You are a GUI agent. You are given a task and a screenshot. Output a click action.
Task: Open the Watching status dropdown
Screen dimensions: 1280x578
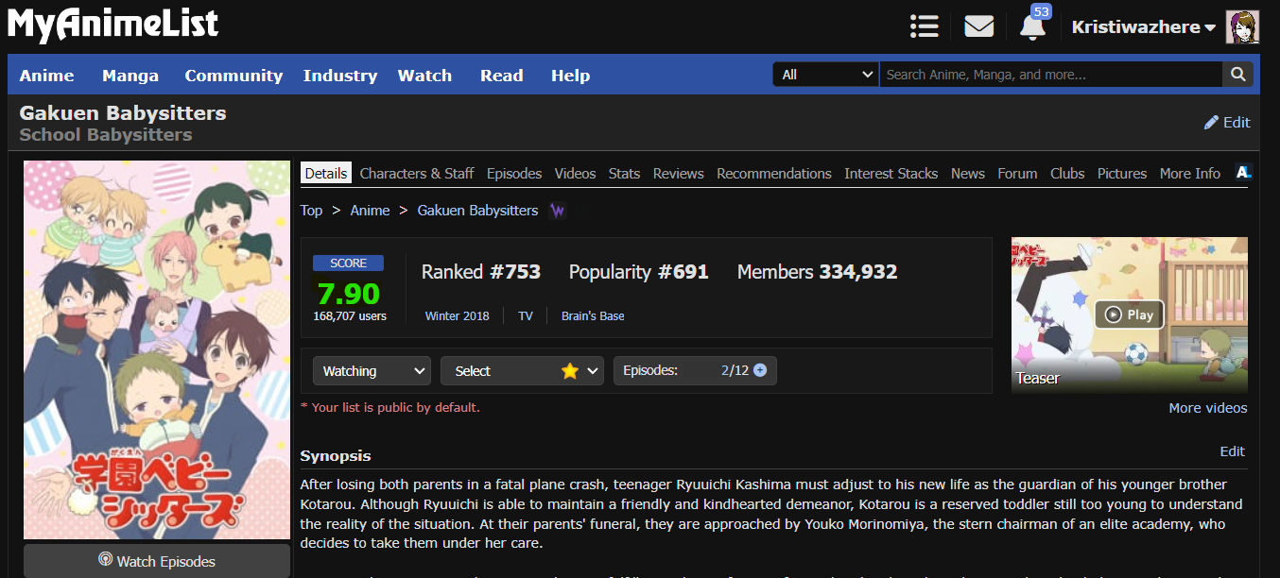(372, 371)
